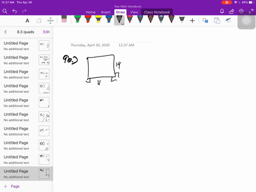Enter full screen with the arrows icon
The width and height of the screenshot is (256, 192).
pyautogui.click(x=251, y=11)
